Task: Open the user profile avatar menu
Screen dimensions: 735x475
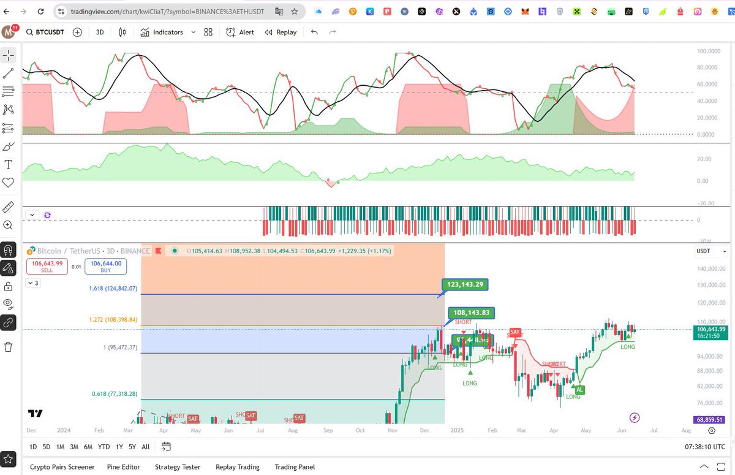Action: [x=9, y=32]
